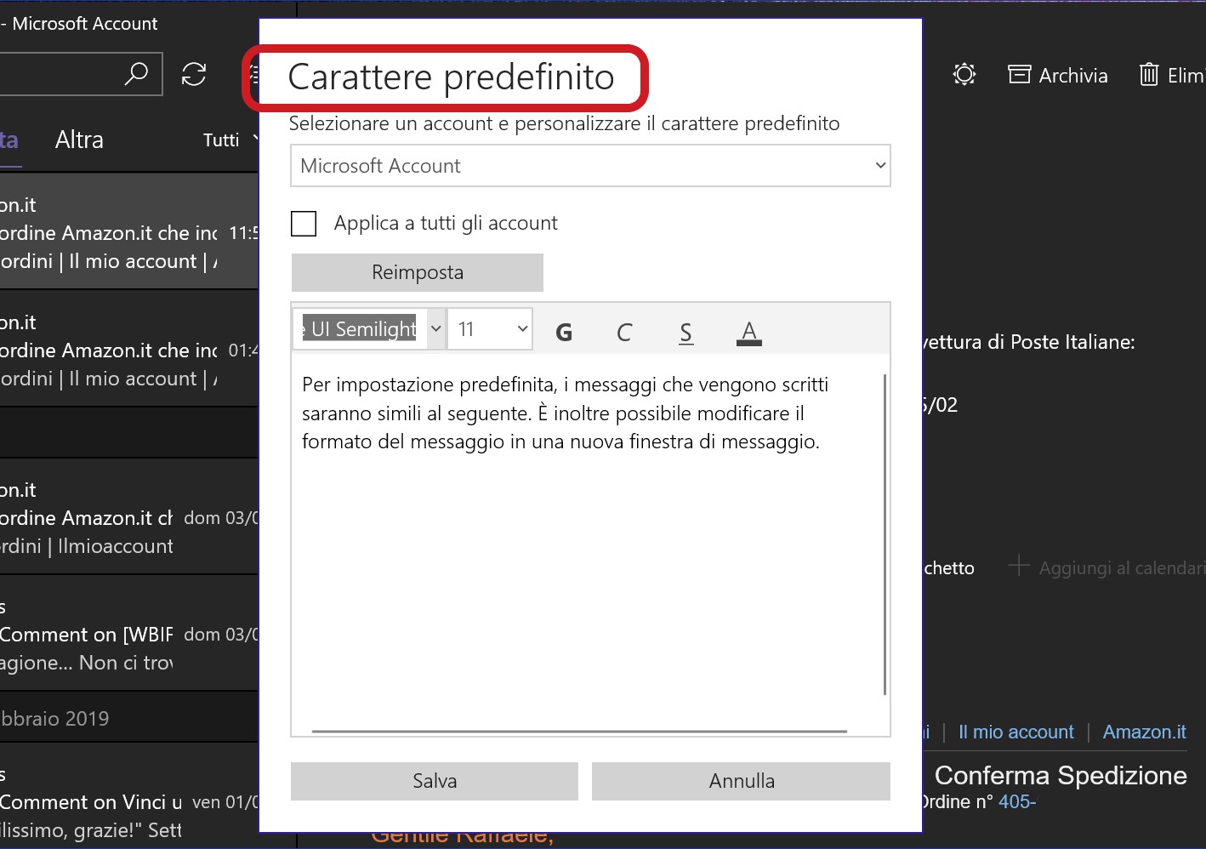Screen dimensions: 1206x849
Task: Click in the sample text preview area
Action: click(x=587, y=544)
